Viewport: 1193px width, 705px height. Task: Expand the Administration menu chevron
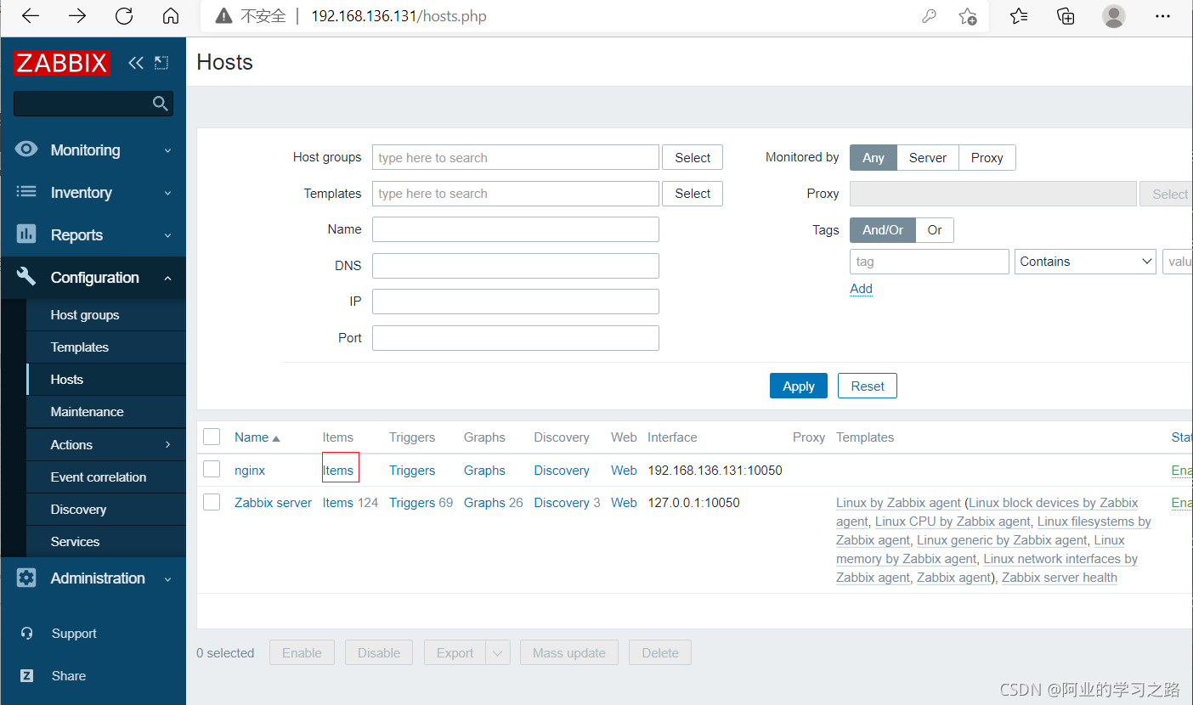(x=167, y=578)
